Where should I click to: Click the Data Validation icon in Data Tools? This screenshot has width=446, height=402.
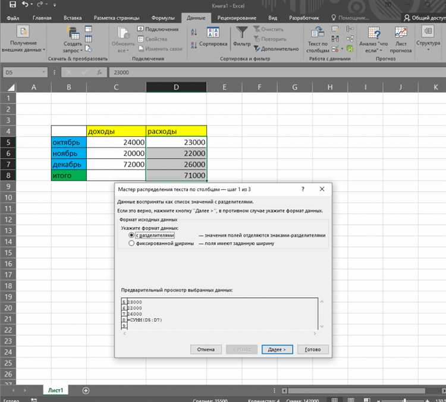335,49
